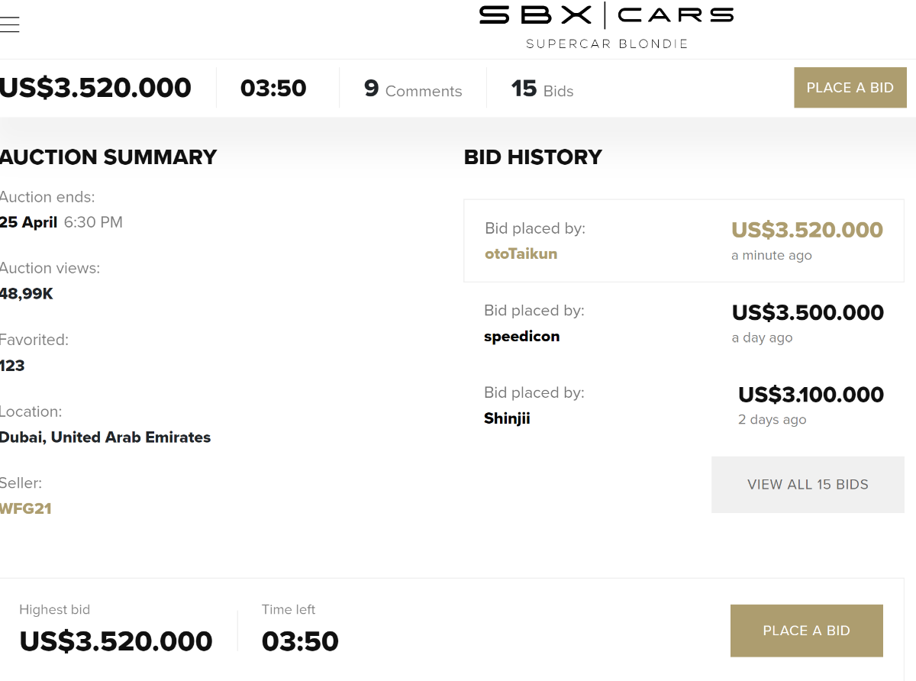This screenshot has width=916, height=681.
Task: Click the Highest bid amount at bottom
Action: coord(116,641)
